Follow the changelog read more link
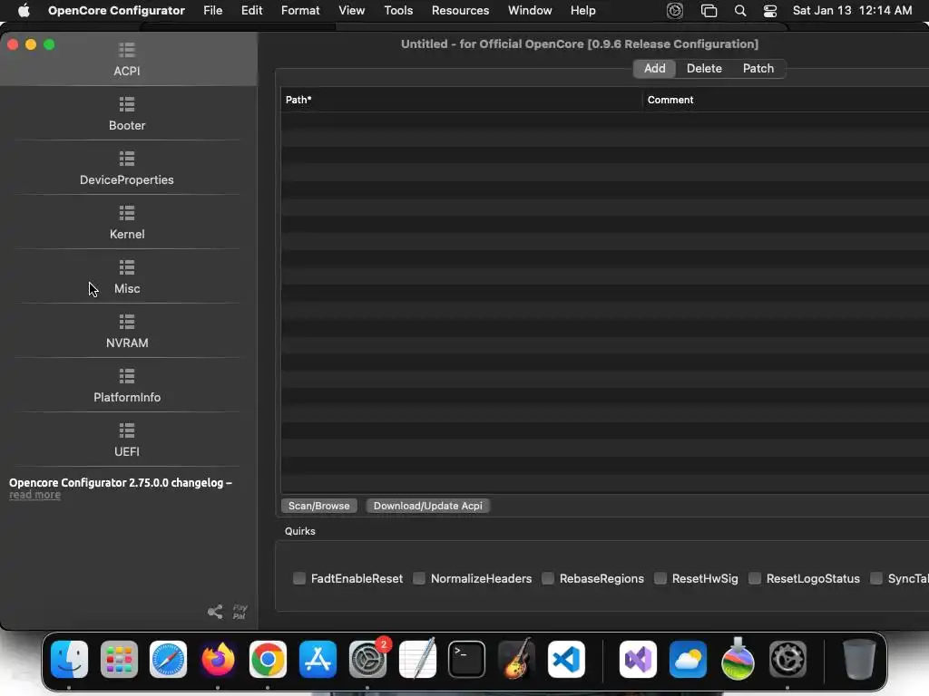The width and height of the screenshot is (929, 696). point(35,495)
